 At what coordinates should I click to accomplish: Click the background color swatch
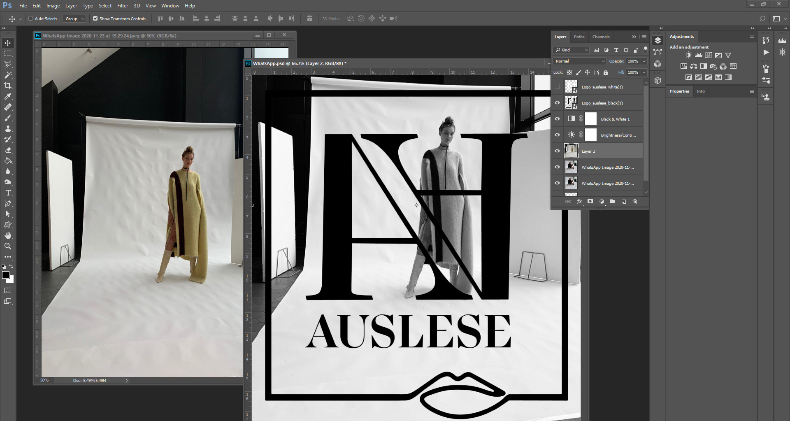click(11, 280)
